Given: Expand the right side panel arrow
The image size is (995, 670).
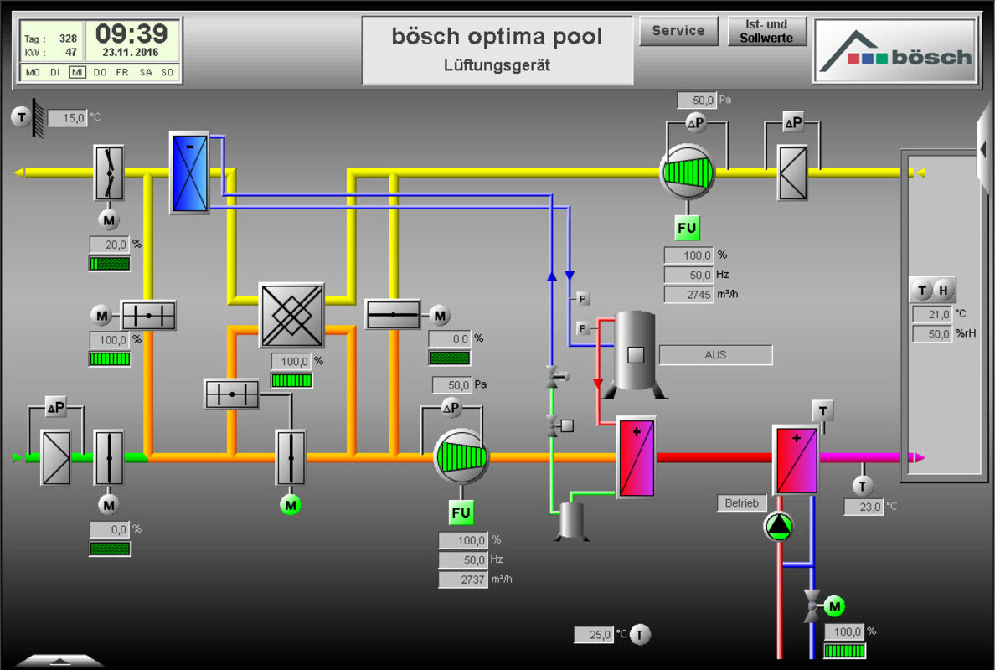Looking at the screenshot, I should click(x=984, y=148).
